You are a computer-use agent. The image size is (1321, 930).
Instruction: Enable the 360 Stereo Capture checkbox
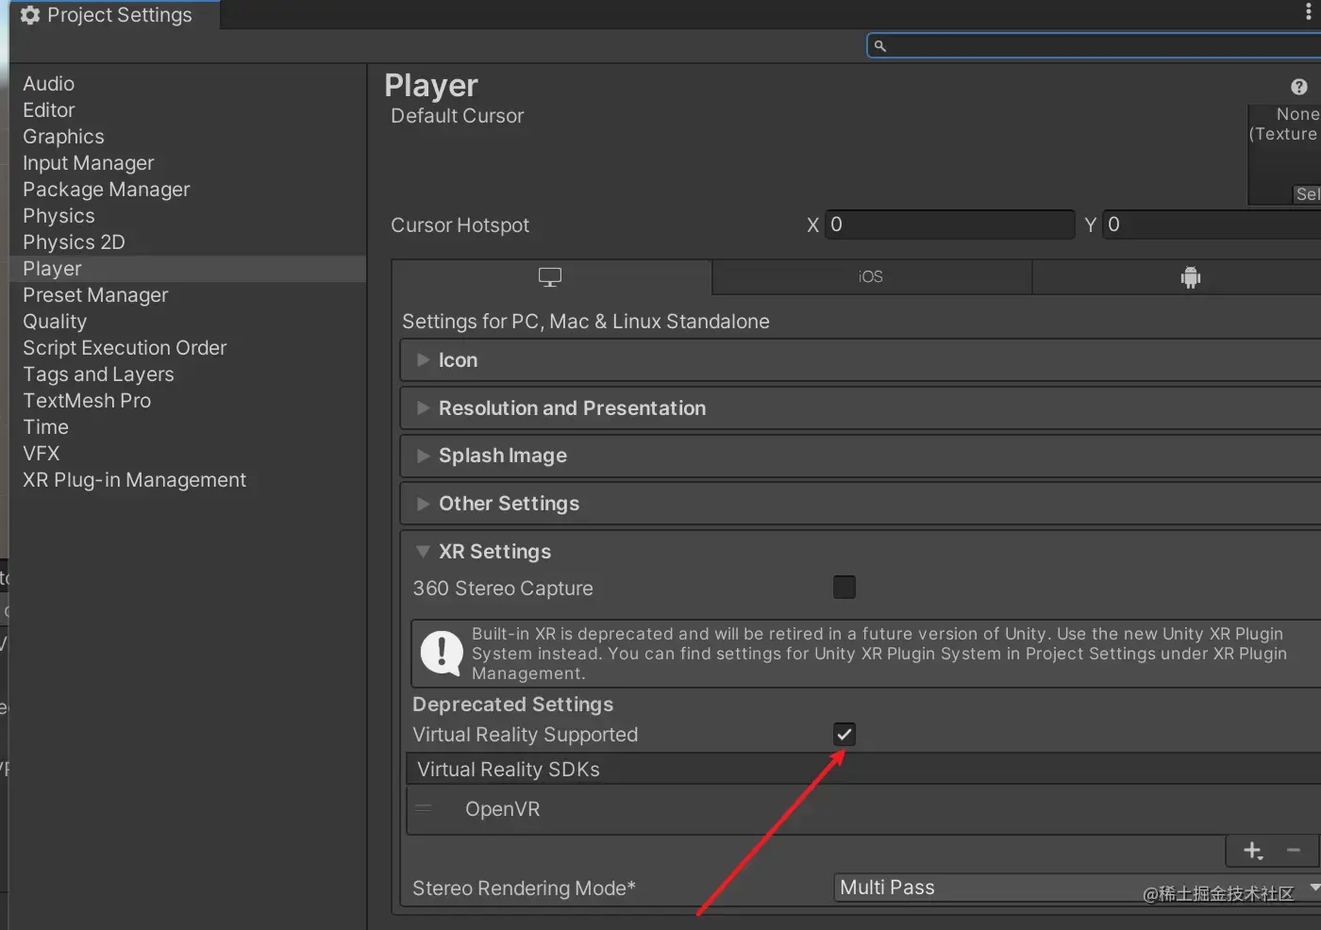844,588
